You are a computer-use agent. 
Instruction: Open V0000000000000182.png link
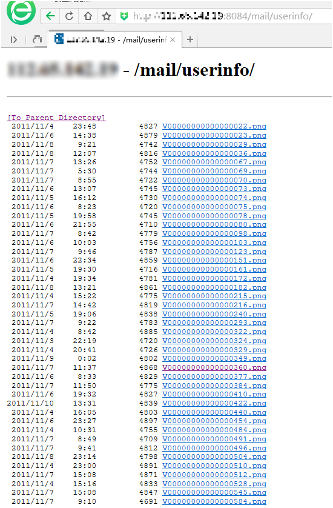click(x=214, y=287)
